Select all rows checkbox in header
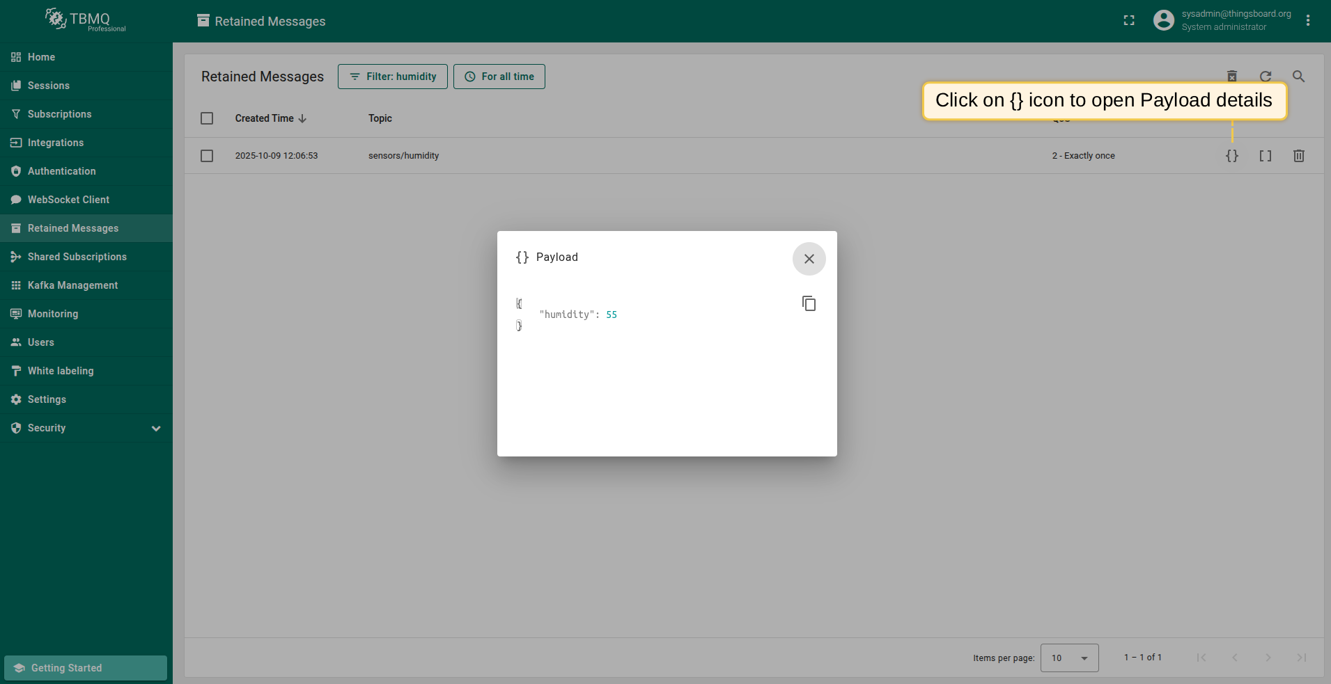 207,118
